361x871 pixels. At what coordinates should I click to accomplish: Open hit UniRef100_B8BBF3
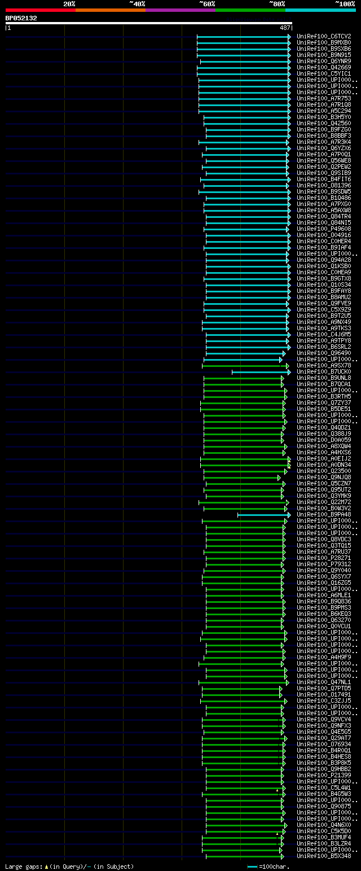pos(324,135)
